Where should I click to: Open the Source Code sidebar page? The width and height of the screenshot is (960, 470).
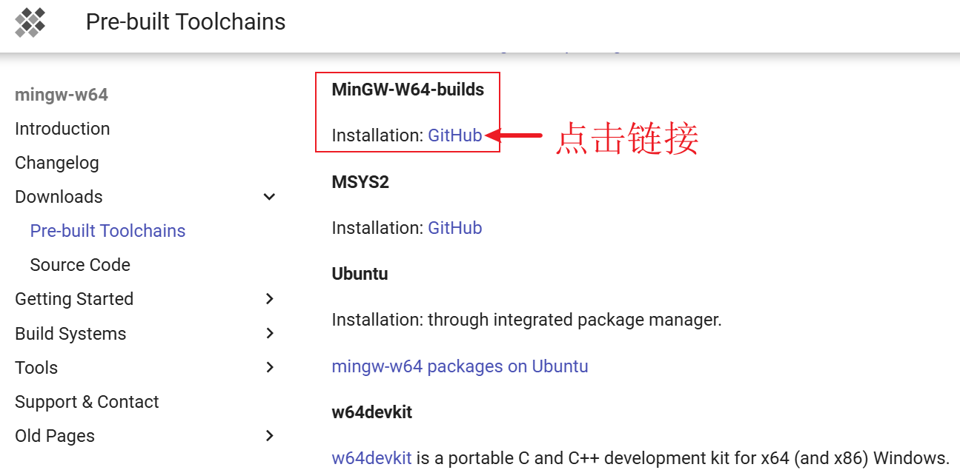pyautogui.click(x=80, y=265)
